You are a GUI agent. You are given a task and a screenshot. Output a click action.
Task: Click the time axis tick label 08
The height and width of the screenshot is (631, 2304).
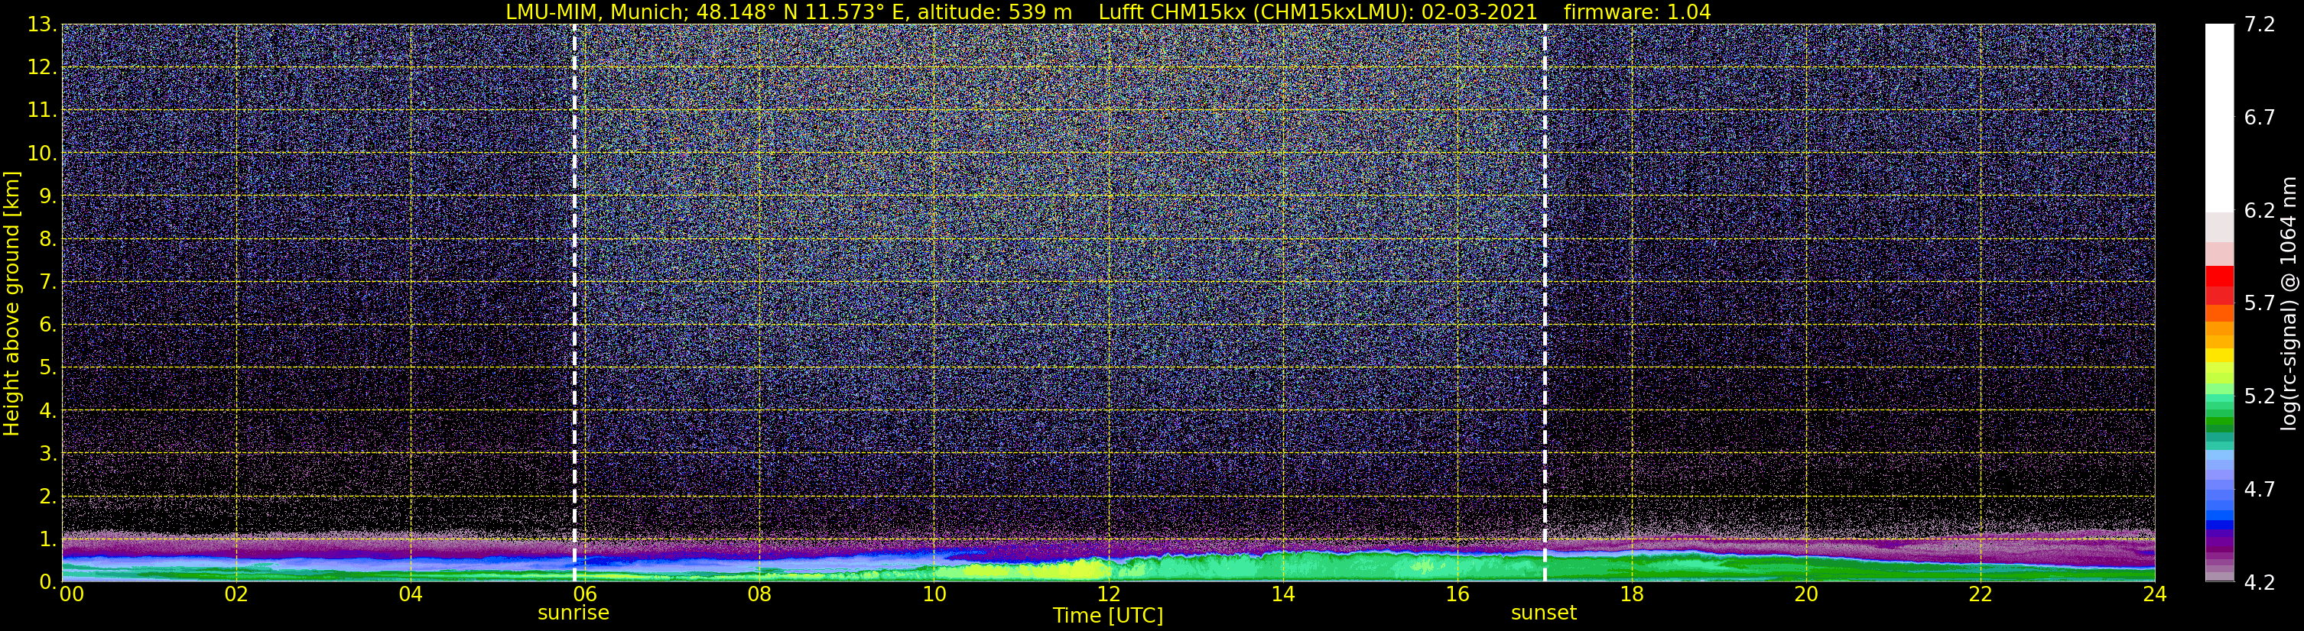coord(759,595)
